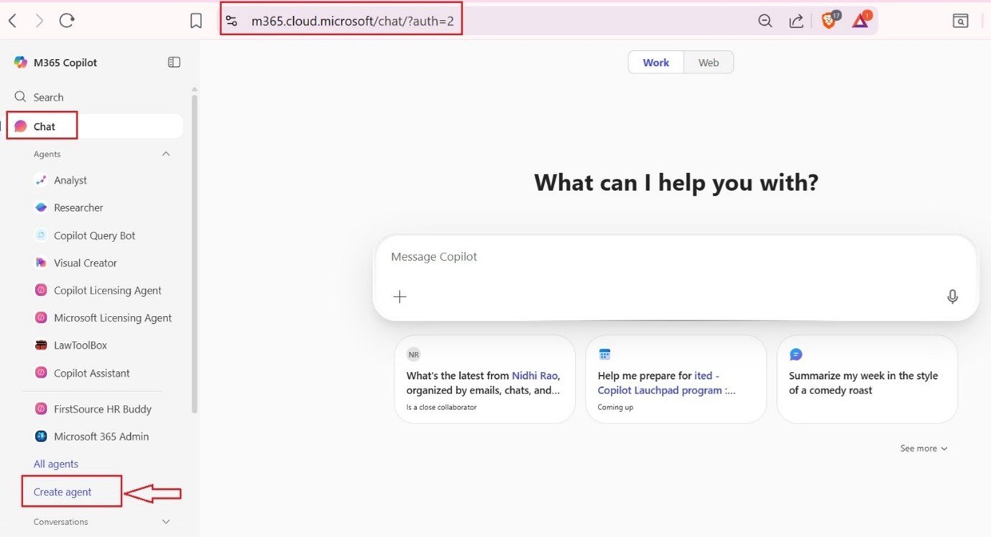Collapse the navigation pane with sidebar icon
Viewport: 991px width, 537px height.
tap(174, 62)
